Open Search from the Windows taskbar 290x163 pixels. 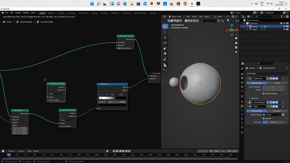click(x=98, y=4)
